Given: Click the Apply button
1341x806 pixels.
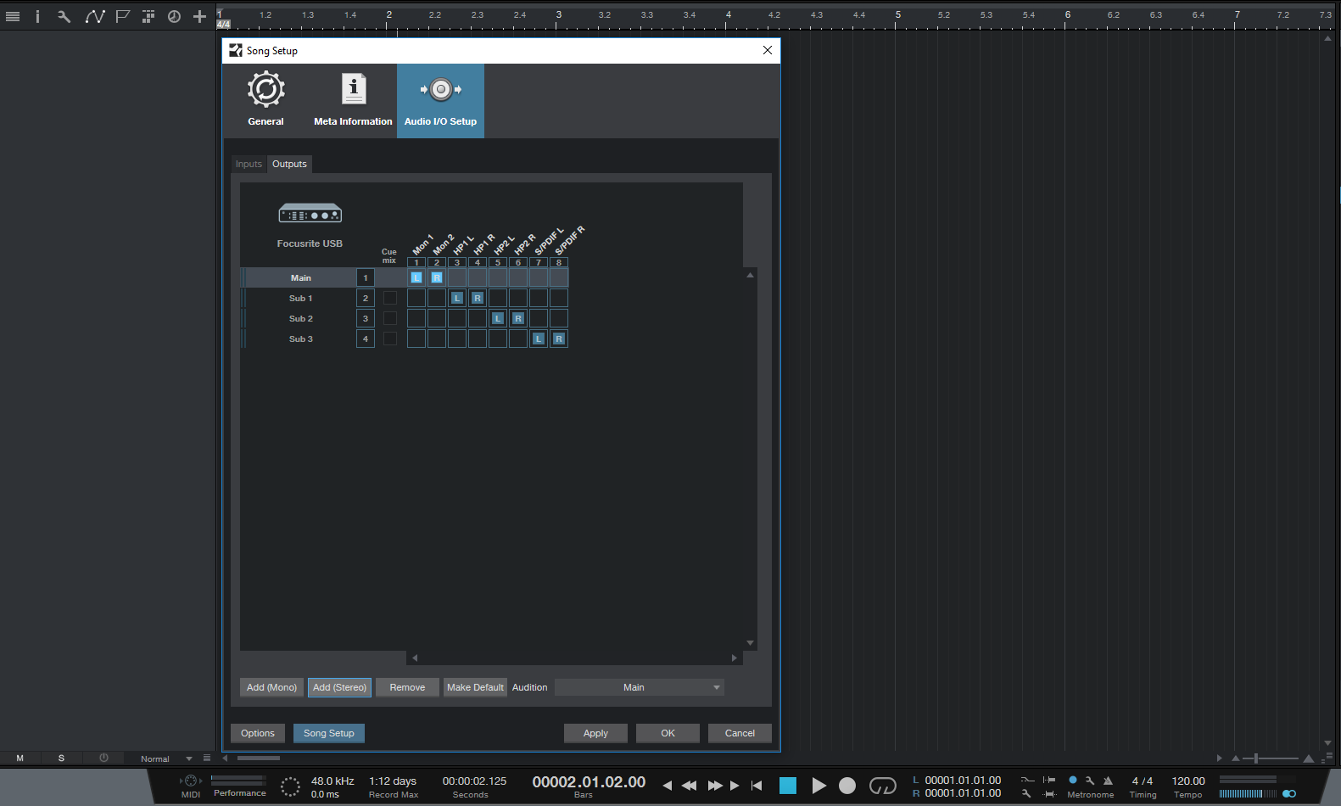Looking at the screenshot, I should 595,733.
